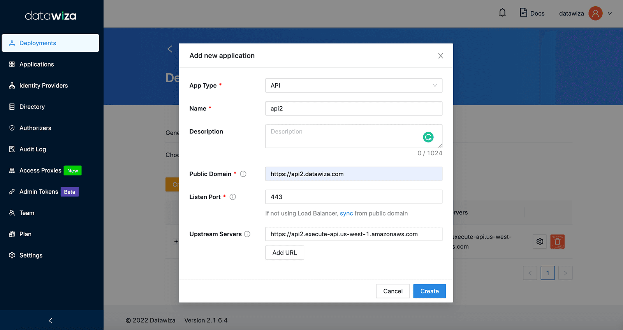Open Plan in the sidebar
623x330 pixels.
[x=50, y=234]
